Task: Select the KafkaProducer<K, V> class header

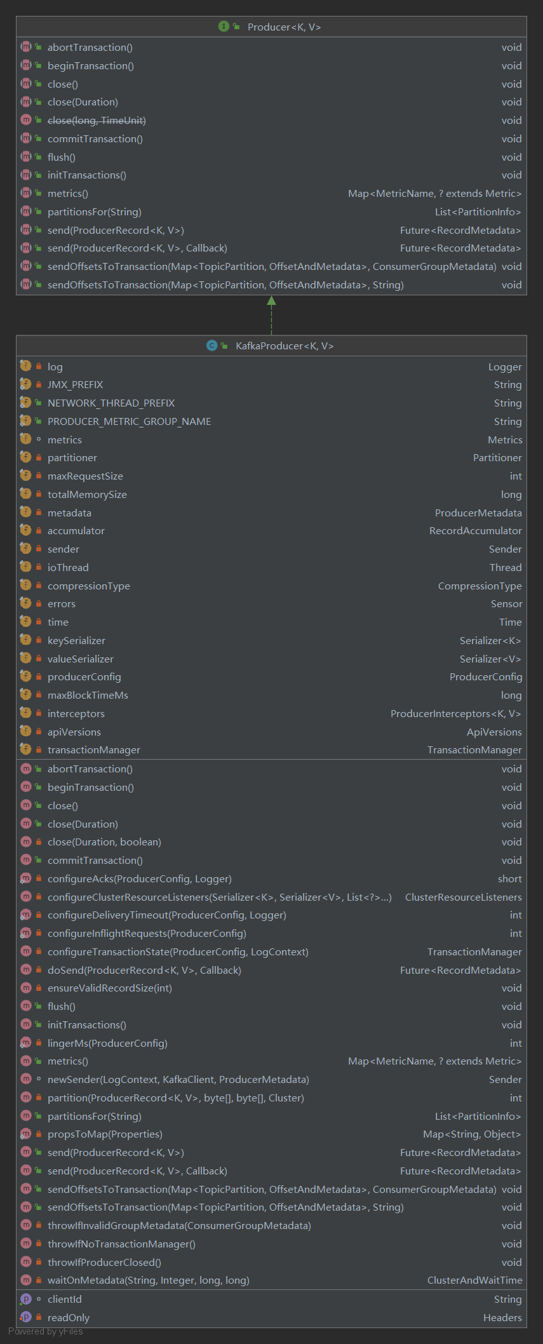Action: [271, 346]
